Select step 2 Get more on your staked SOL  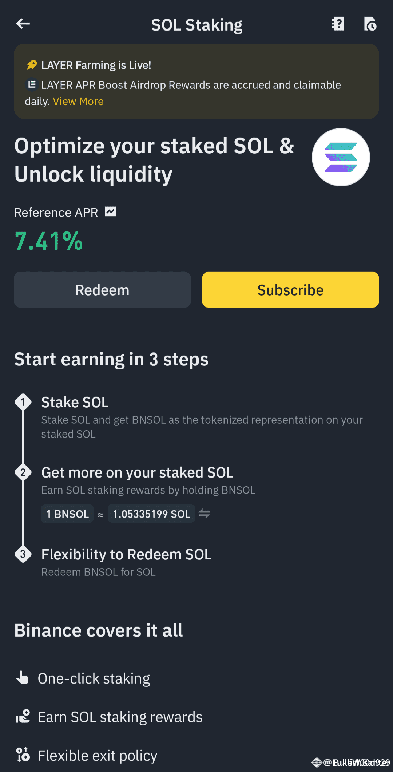(x=137, y=473)
